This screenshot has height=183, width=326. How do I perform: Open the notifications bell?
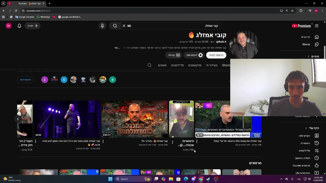click(19, 26)
